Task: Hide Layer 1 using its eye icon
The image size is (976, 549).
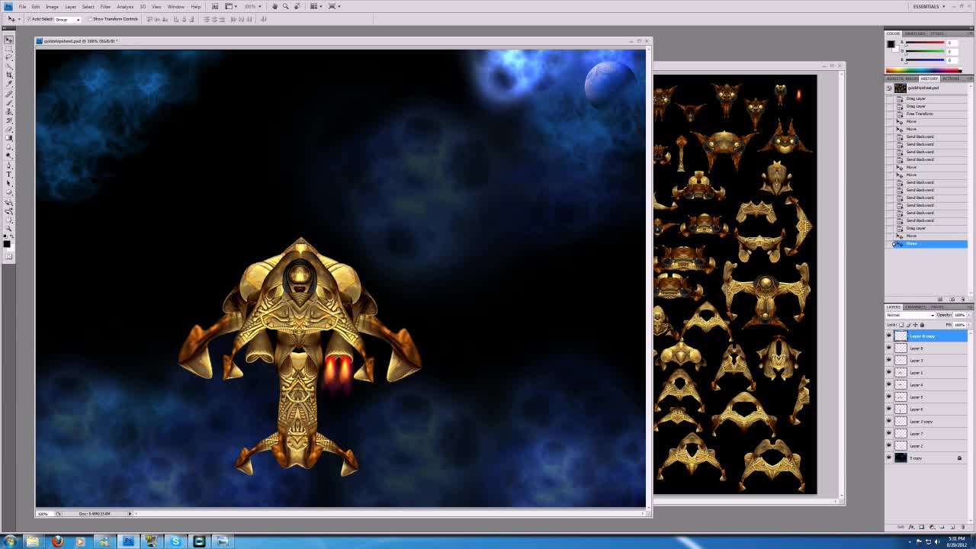Action: [889, 372]
